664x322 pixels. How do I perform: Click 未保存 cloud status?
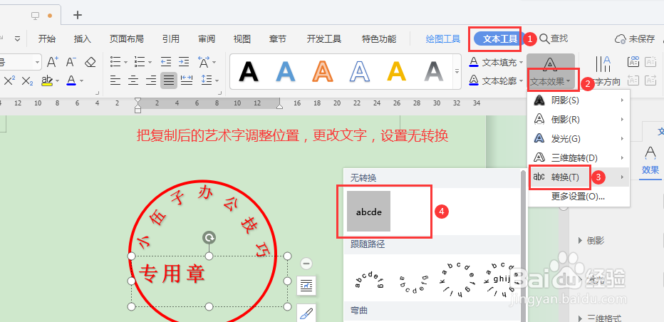point(634,39)
